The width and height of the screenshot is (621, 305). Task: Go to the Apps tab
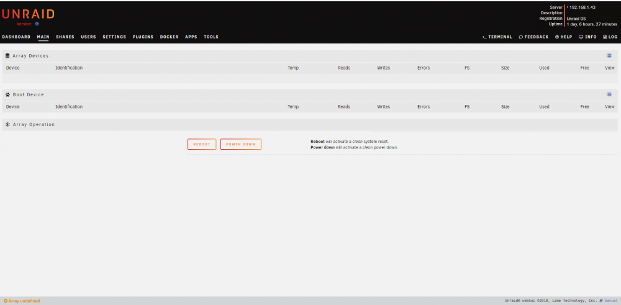191,37
